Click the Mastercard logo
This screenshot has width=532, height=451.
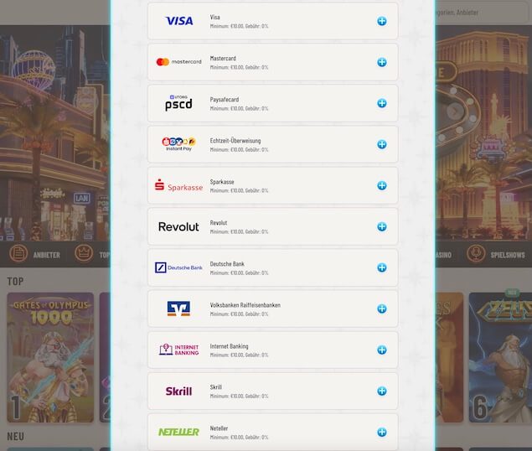pos(178,62)
